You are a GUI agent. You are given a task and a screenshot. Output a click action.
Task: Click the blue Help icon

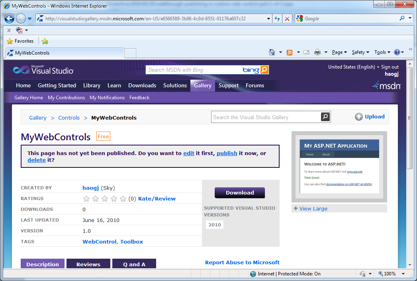click(x=397, y=52)
